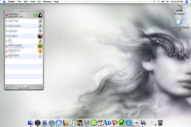Select the Mac DVD Rip Tutorial folder
The height and width of the screenshot is (127, 191).
(179, 24)
